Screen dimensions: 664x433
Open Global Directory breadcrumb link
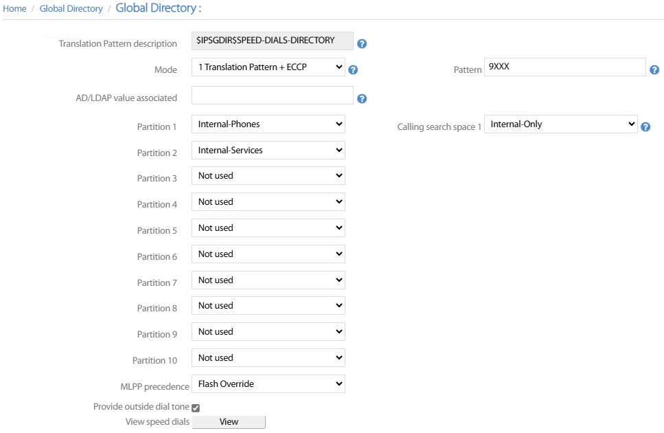pyautogui.click(x=71, y=9)
